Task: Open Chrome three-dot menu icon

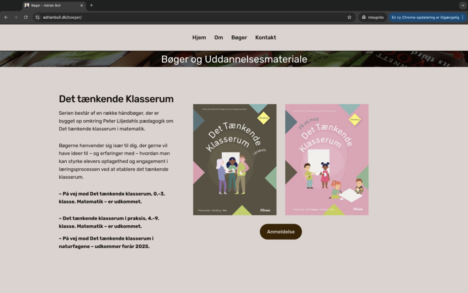Action: (463, 17)
